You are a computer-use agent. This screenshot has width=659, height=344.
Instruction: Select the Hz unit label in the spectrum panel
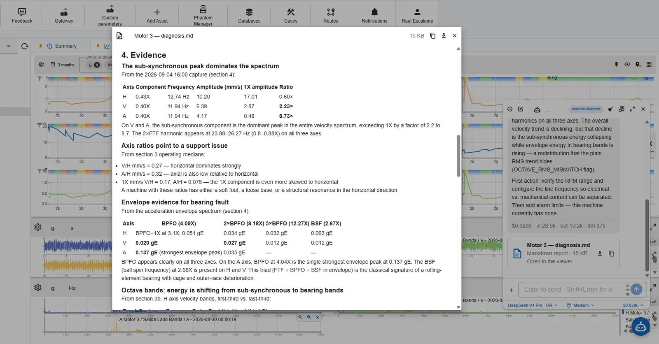click(x=72, y=288)
